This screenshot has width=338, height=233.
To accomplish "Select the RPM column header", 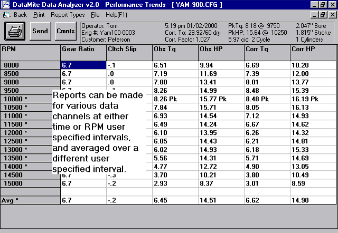I will coord(31,53).
